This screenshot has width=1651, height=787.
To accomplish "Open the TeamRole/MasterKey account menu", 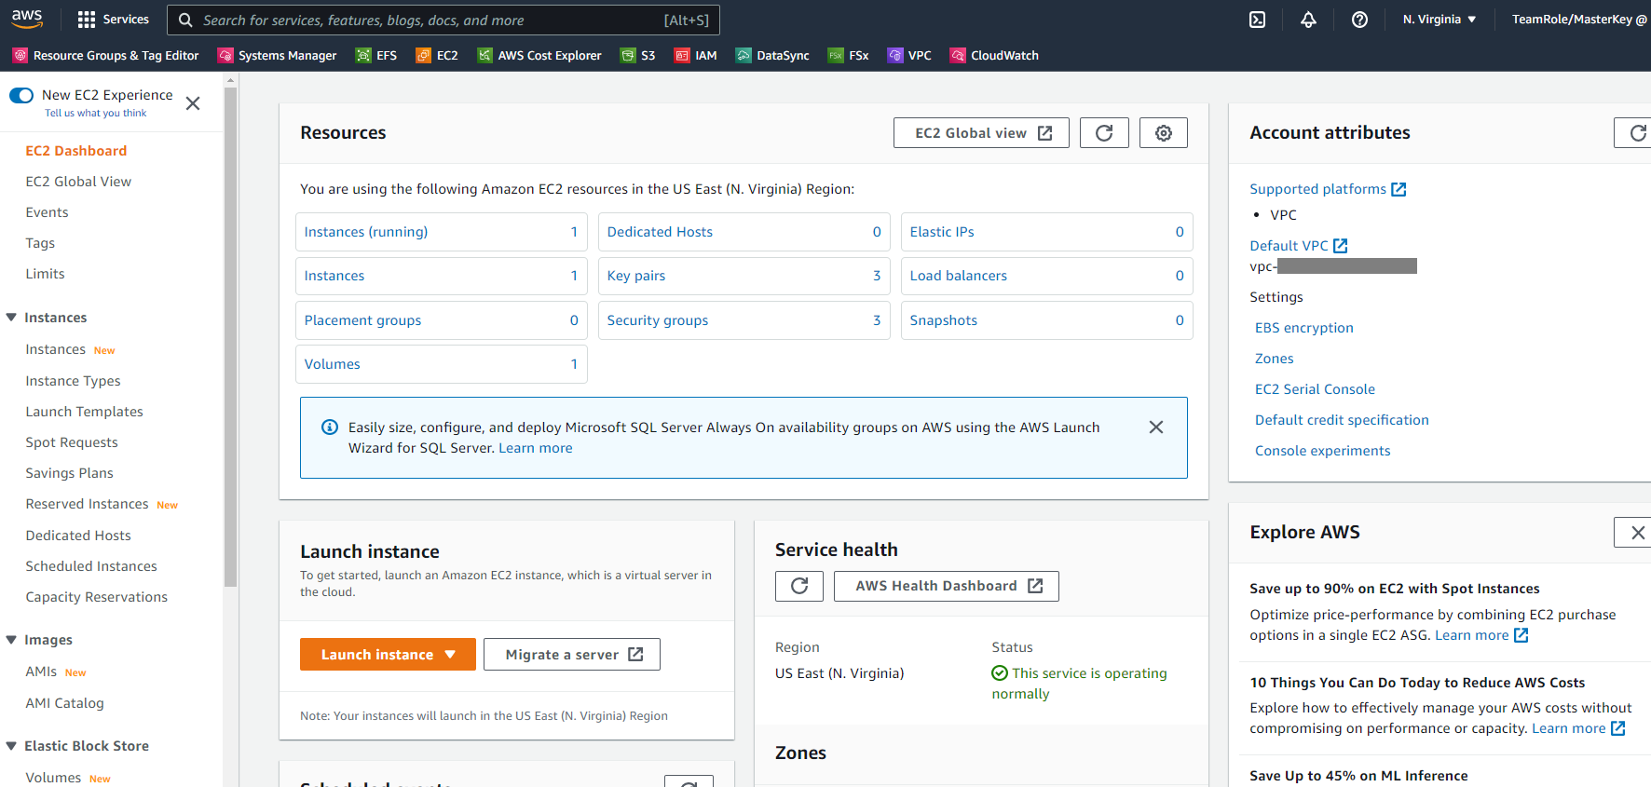I will 1579,20.
